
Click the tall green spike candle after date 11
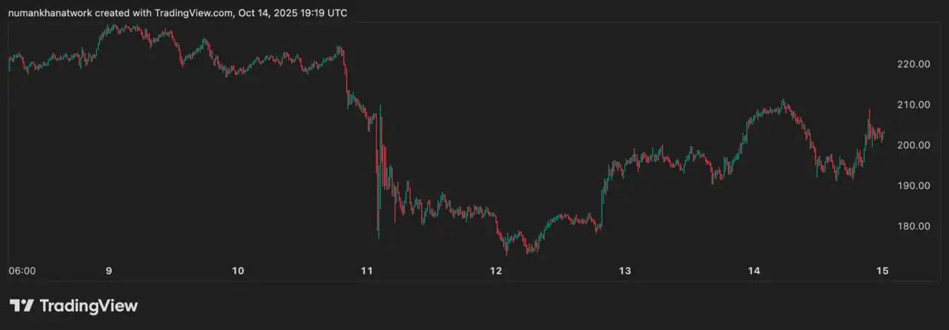380,171
